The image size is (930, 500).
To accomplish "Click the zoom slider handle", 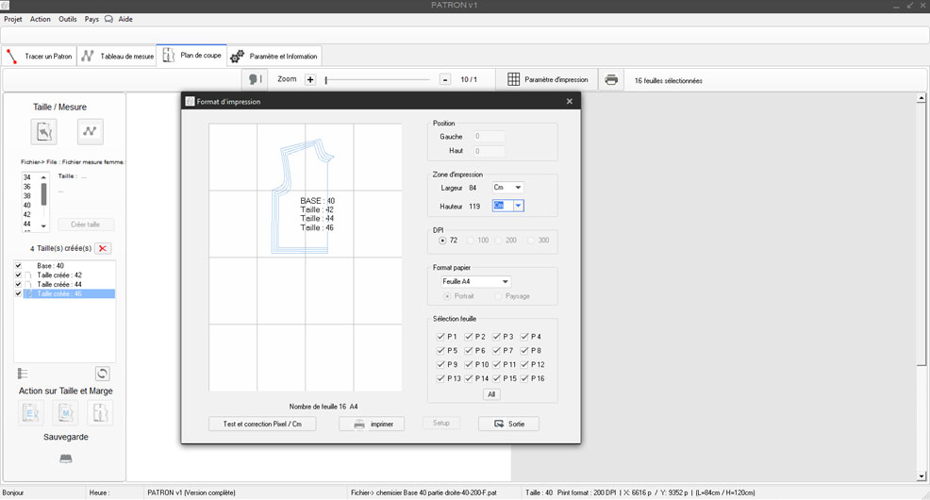I will click(x=326, y=80).
